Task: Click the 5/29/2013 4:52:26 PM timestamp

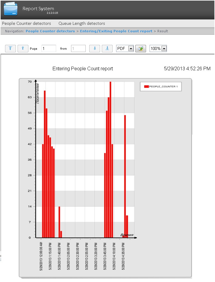Action: (x=187, y=69)
